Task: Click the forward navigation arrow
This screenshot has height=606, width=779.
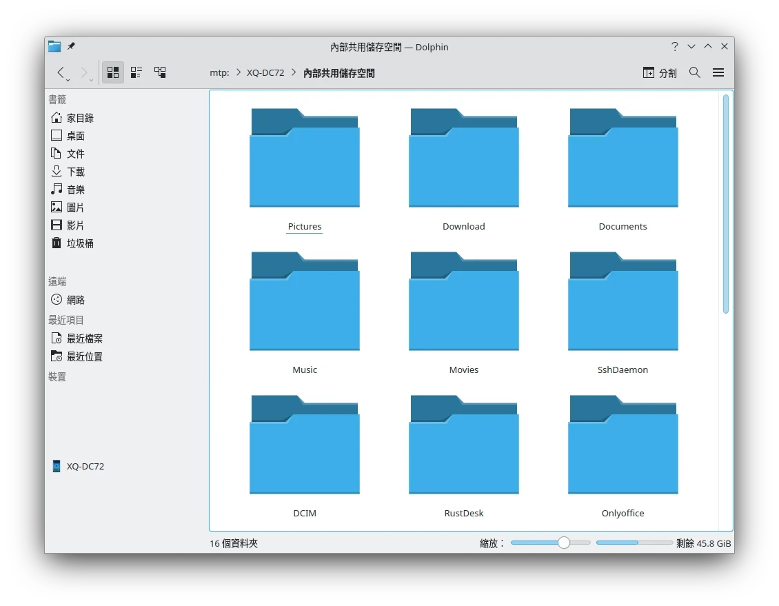Action: (84, 72)
